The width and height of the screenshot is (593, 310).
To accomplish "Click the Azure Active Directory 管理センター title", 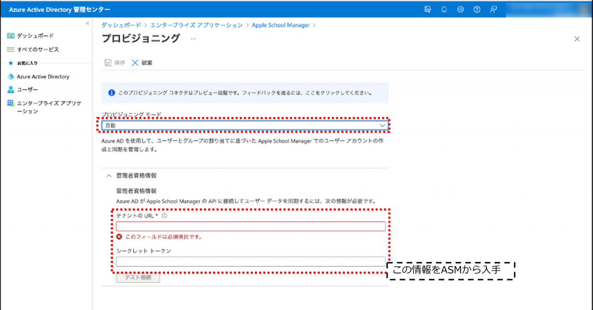I will pos(60,9).
